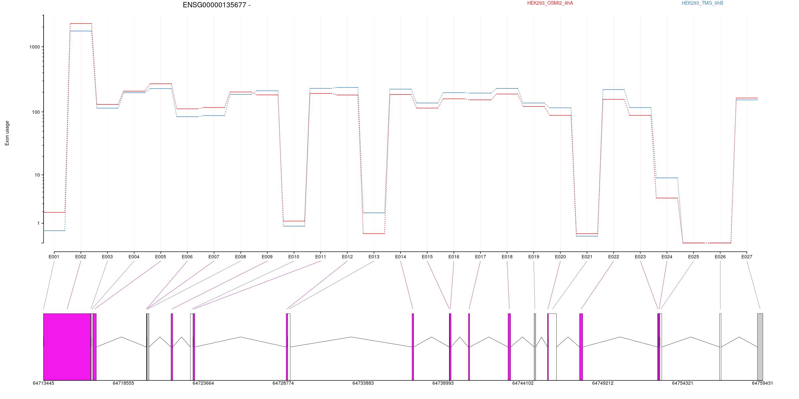Viewport: 799px width, 399px height.
Task: Select exon label E012
Action: pos(347,257)
